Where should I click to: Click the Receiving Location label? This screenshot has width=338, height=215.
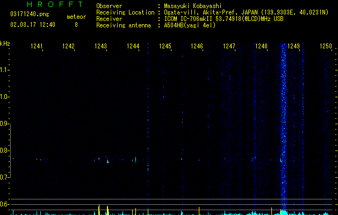pyautogui.click(x=125, y=12)
